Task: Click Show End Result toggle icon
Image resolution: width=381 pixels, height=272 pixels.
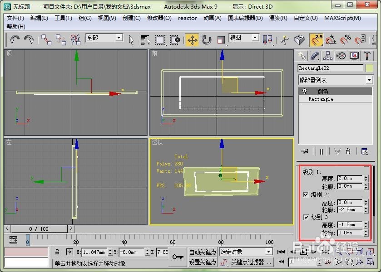Action: [322, 151]
